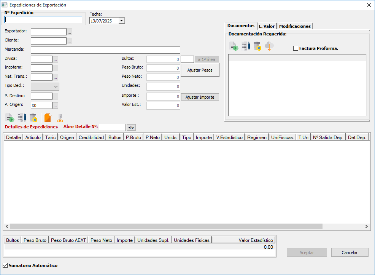Click the scissors cut detail icon

click(60, 118)
